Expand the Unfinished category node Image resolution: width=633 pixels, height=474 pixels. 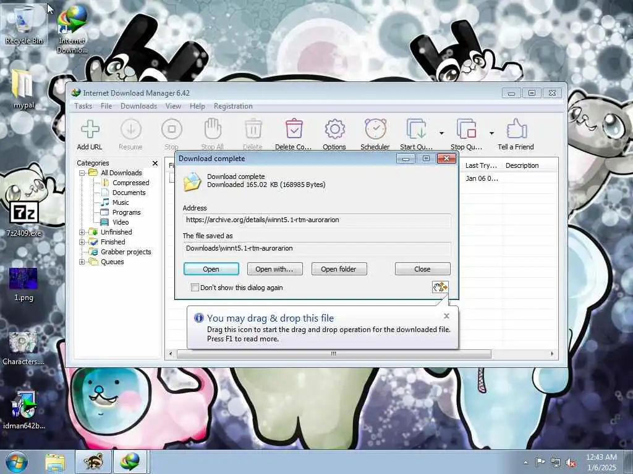click(x=82, y=232)
